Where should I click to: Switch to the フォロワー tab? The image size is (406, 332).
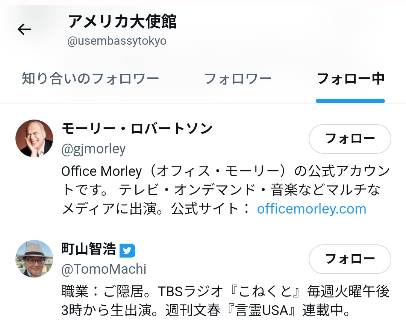pyautogui.click(x=238, y=79)
